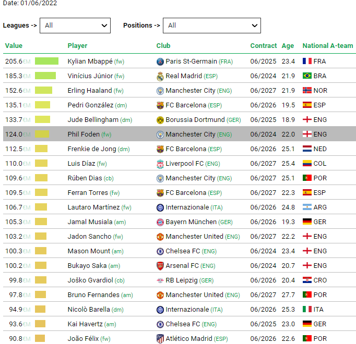This screenshot has width=356, height=344.
Task: Click Mason Mount player name
Action: [89, 251]
